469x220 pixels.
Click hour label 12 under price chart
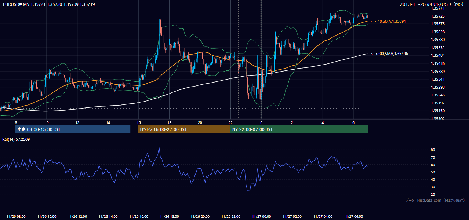coord(77,122)
